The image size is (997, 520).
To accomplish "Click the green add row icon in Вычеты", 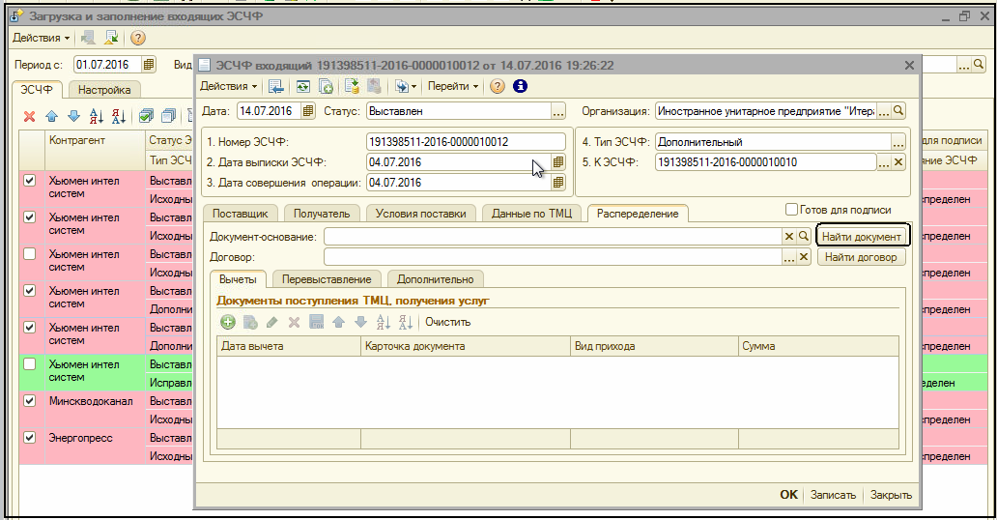I will pos(228,322).
